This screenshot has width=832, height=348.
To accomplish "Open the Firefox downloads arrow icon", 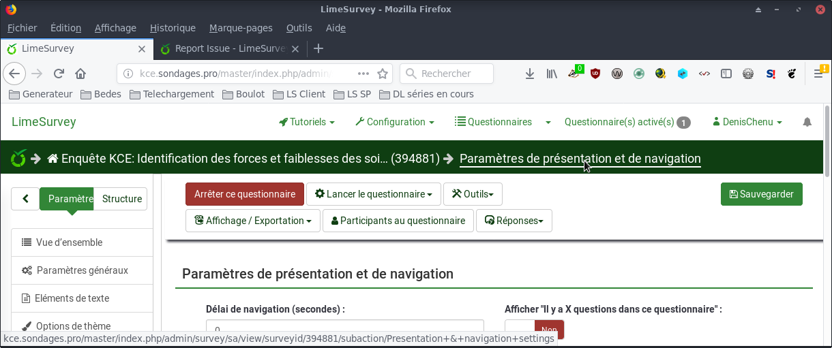I will [529, 74].
